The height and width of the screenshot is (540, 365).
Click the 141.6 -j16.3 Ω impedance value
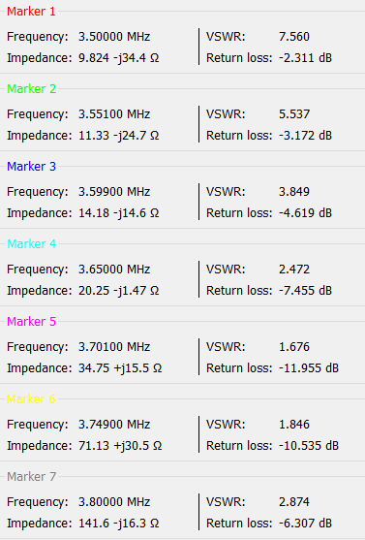(x=119, y=523)
